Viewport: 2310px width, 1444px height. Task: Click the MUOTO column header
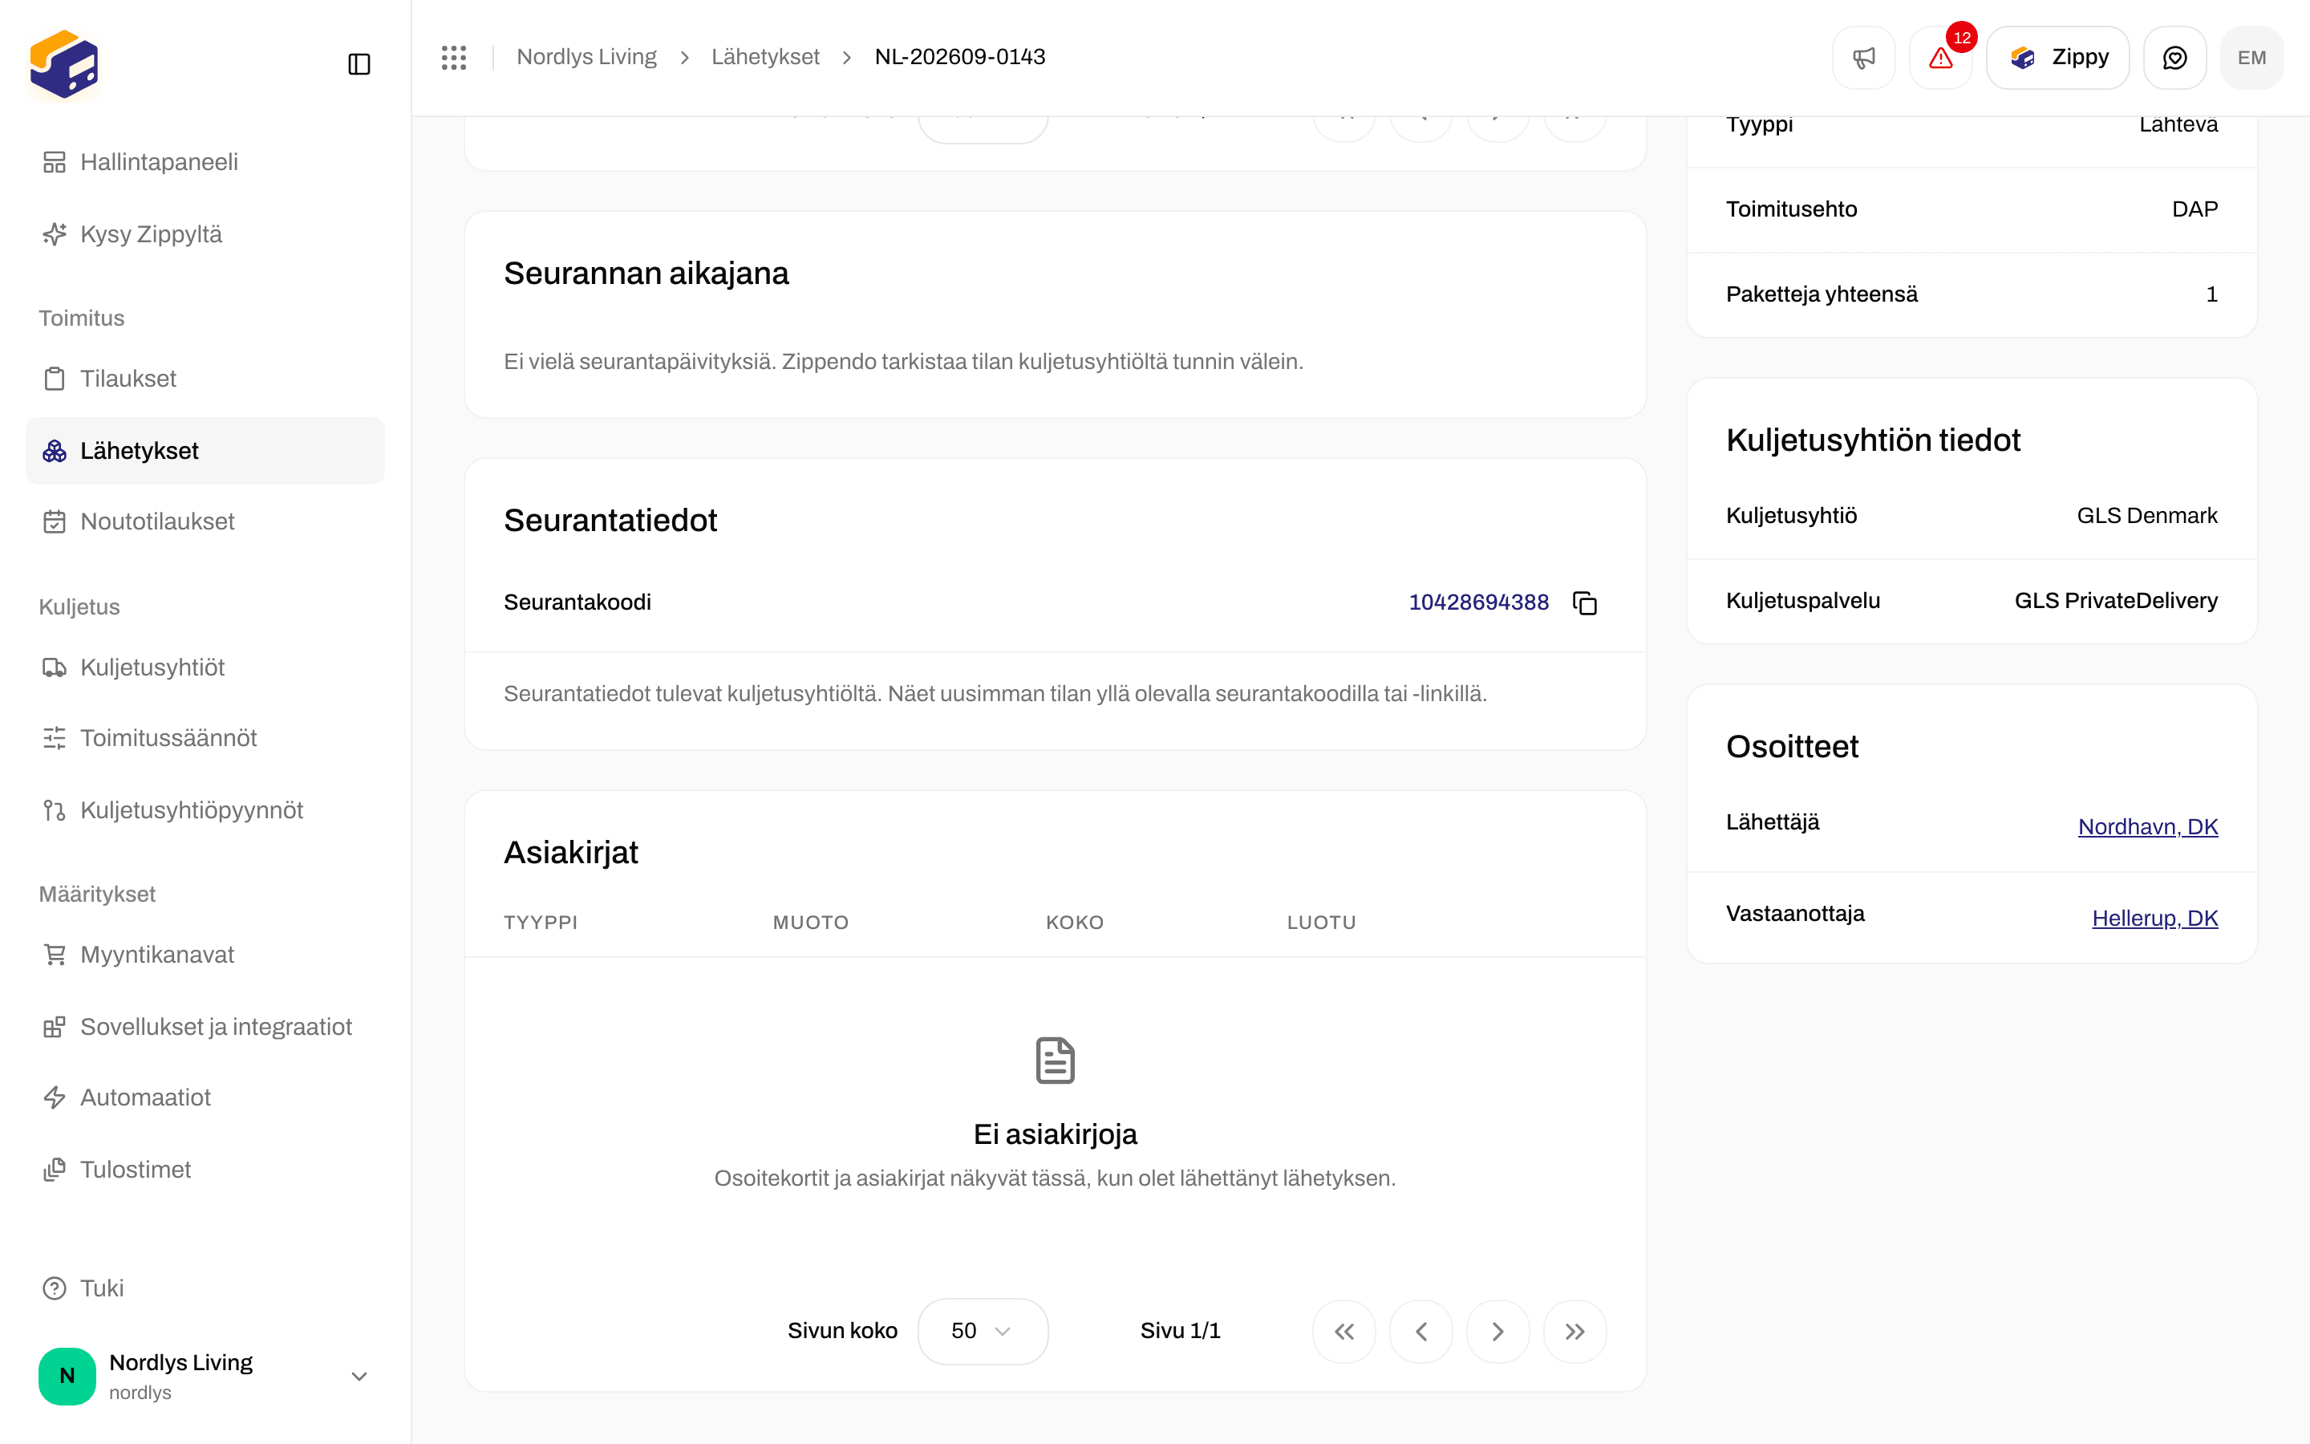[810, 923]
